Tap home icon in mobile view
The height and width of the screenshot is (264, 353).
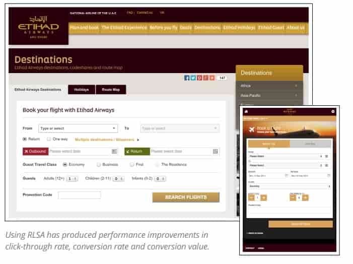(246, 111)
